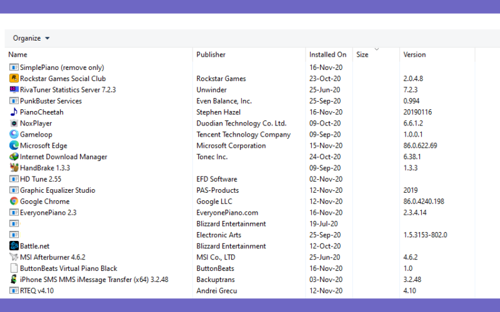
Task: Select the MSI Afterburner 4.6.2 name
Action: (52, 257)
